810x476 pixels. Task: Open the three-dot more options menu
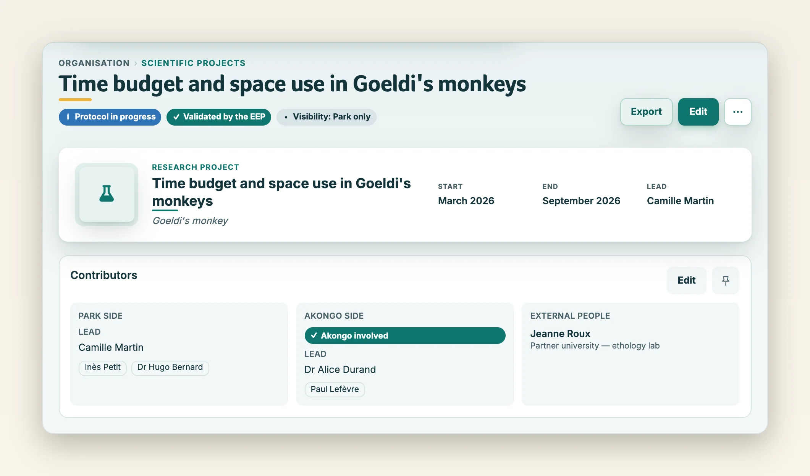[738, 112]
